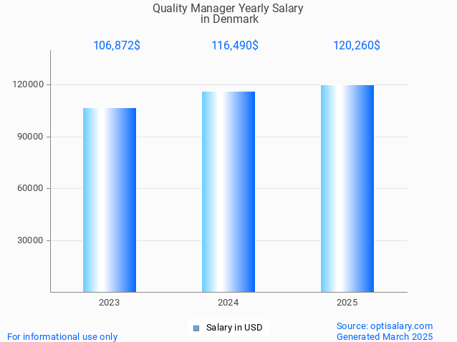Click the 2024 salary bar
Screen dimensions: 457x342
(x=228, y=191)
